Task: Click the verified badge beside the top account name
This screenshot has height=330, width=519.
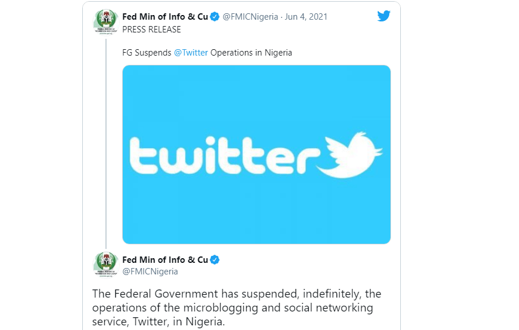Action: tap(215, 17)
